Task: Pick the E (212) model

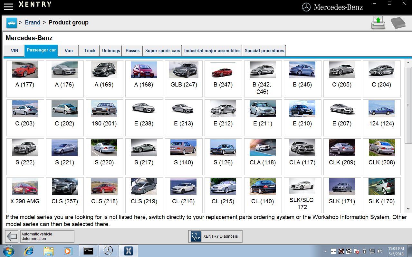Action: coord(223,118)
